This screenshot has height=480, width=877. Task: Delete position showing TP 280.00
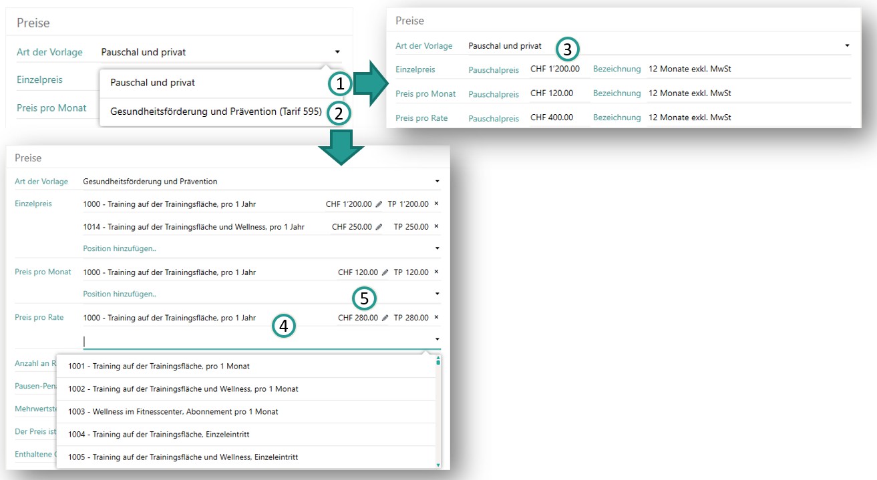pyautogui.click(x=436, y=317)
